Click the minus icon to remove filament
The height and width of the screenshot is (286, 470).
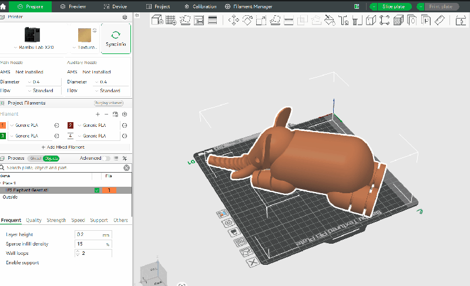click(x=106, y=114)
